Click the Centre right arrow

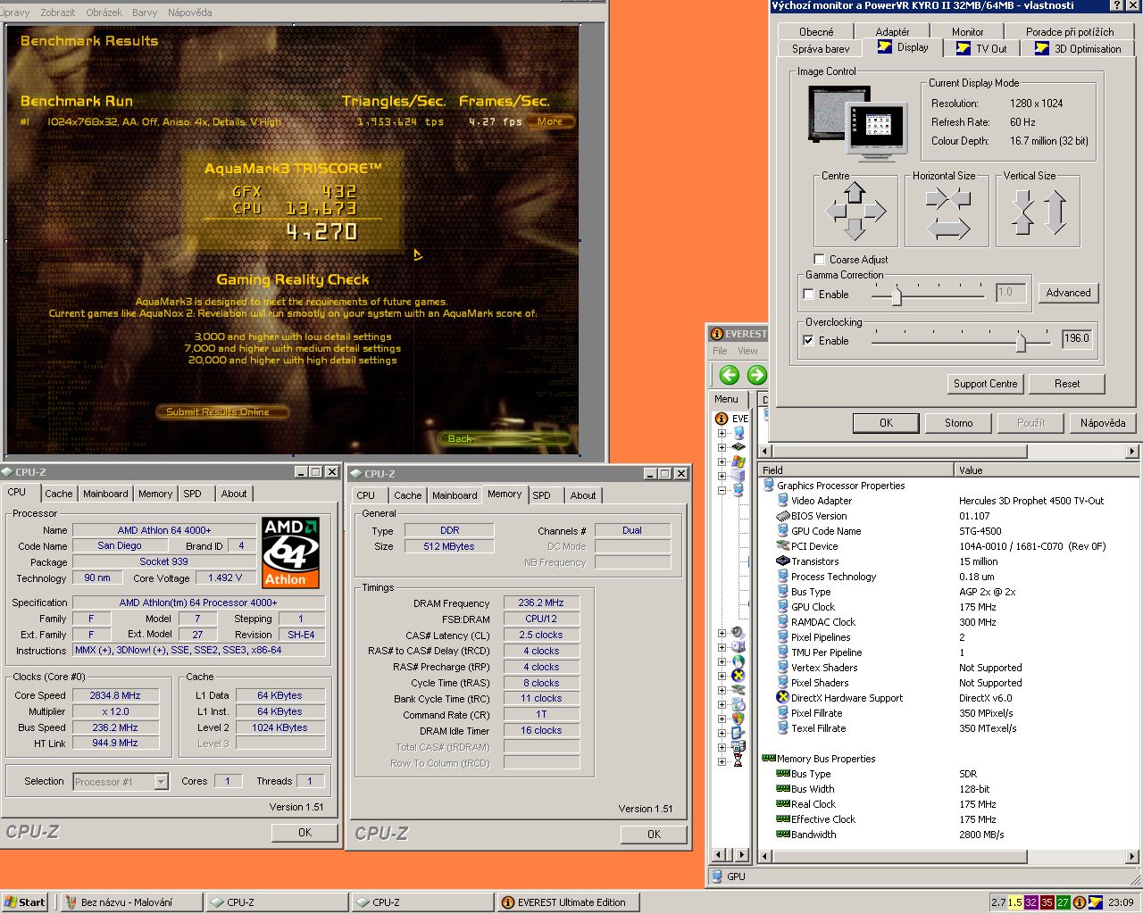coord(874,212)
